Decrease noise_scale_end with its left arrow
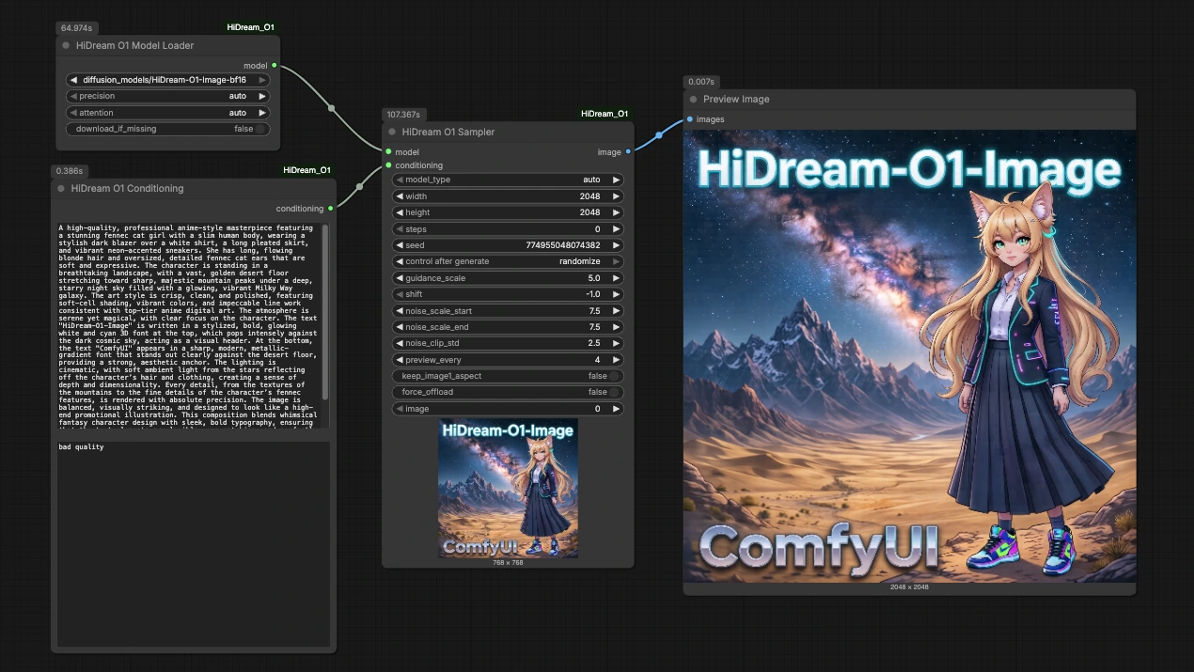Screen dimensions: 1194x672 (399, 327)
